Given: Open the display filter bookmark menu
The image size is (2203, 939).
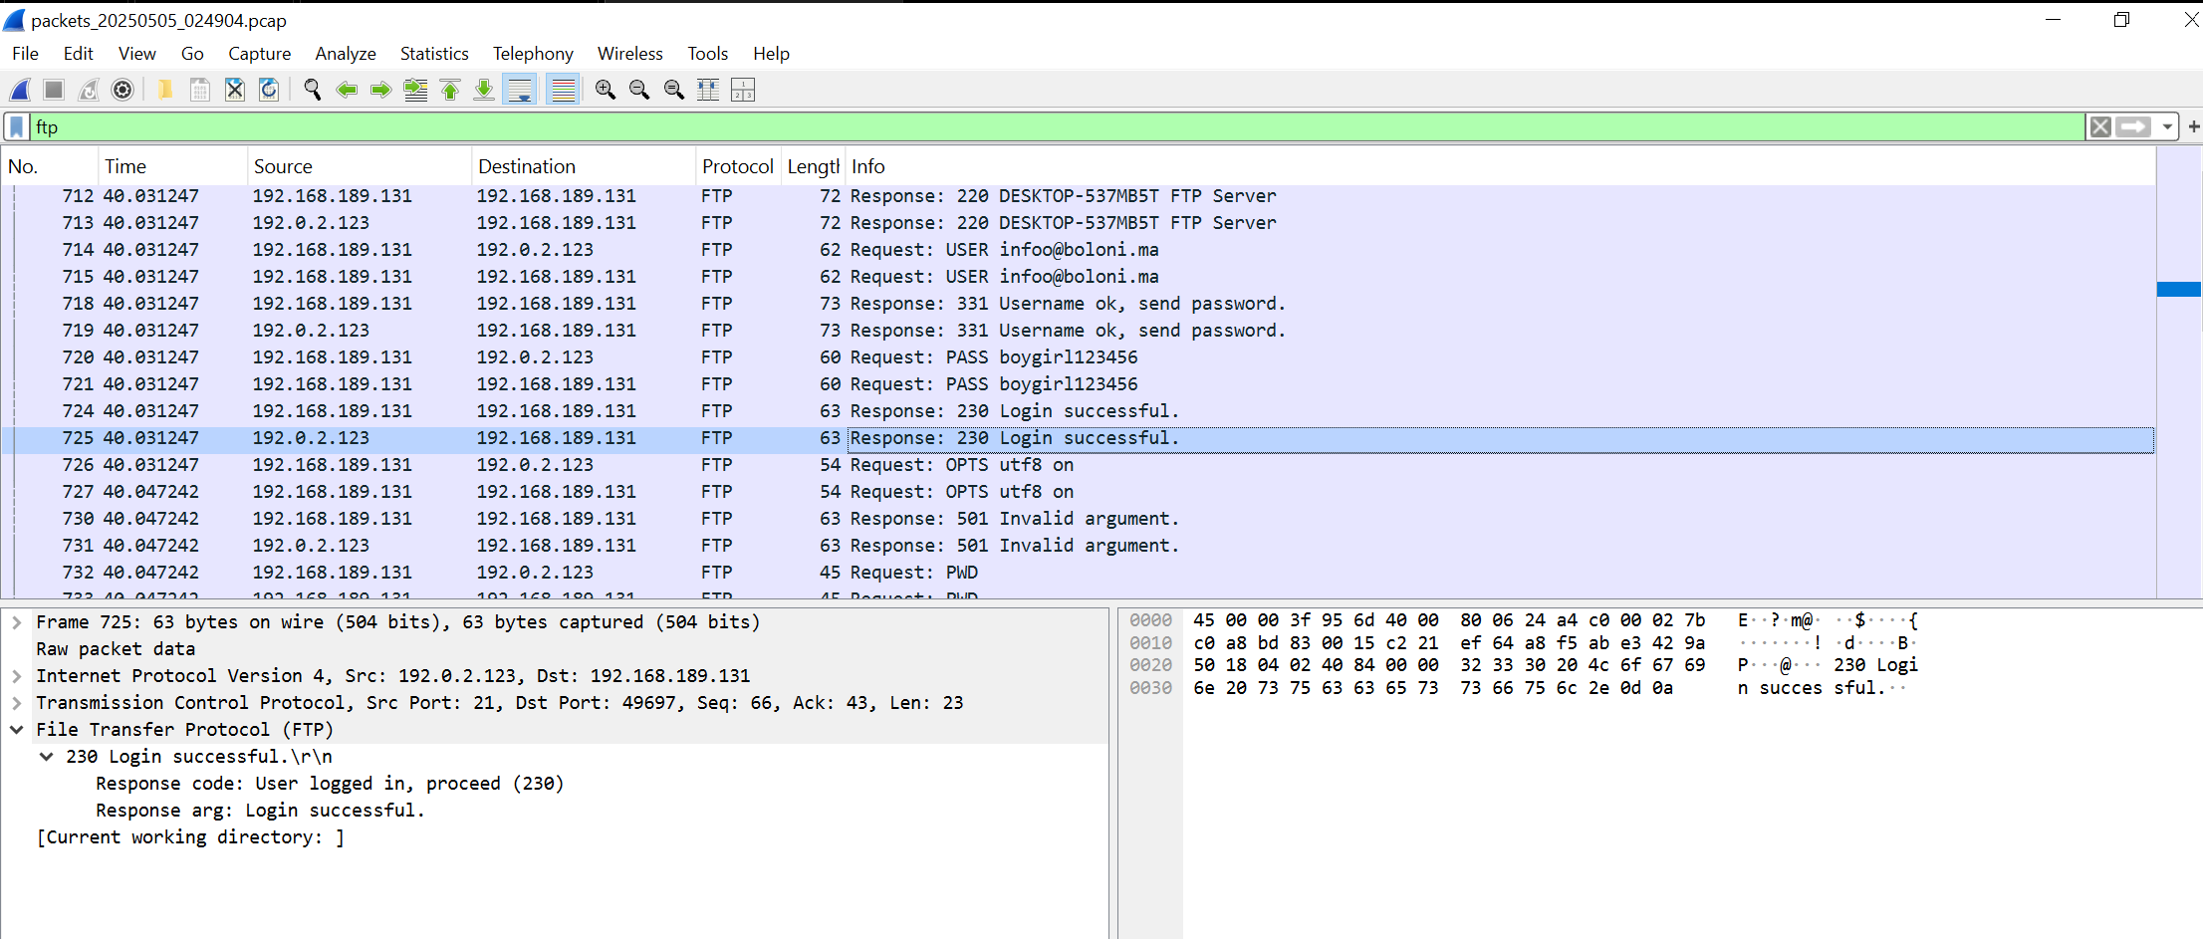Looking at the screenshot, I should point(17,126).
